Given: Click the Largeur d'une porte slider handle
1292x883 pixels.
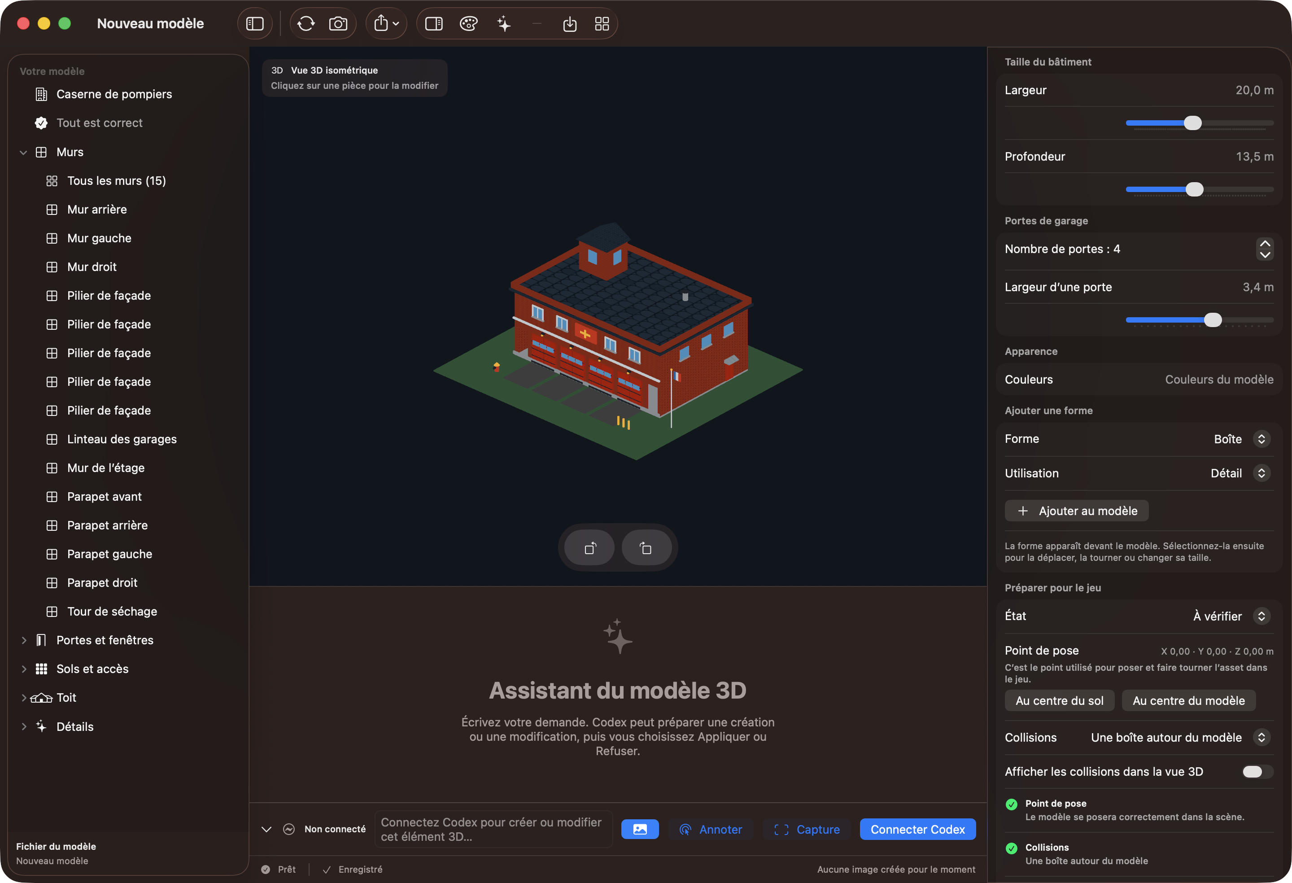Looking at the screenshot, I should tap(1213, 319).
